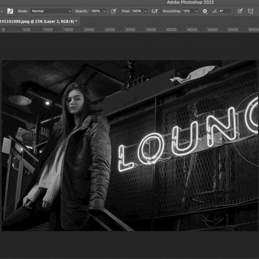Expand the Smoothing slider dropdown arrow

pos(197,11)
